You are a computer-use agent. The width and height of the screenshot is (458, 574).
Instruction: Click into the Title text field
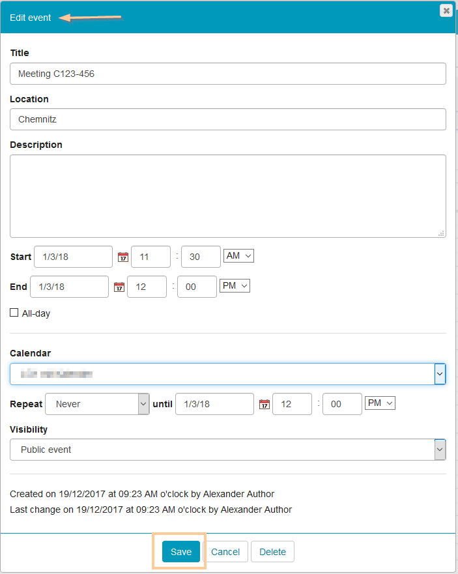pyautogui.click(x=228, y=74)
